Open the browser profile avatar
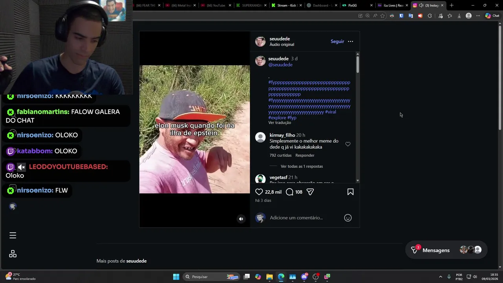 coord(468,16)
